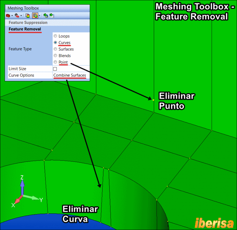Click the red toolbox icon in Meshing Toolbox
The height and width of the screenshot is (230, 237).
pyautogui.click(x=8, y=16)
